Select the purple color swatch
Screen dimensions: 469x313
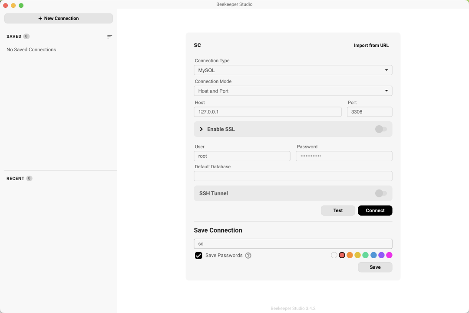point(381,255)
